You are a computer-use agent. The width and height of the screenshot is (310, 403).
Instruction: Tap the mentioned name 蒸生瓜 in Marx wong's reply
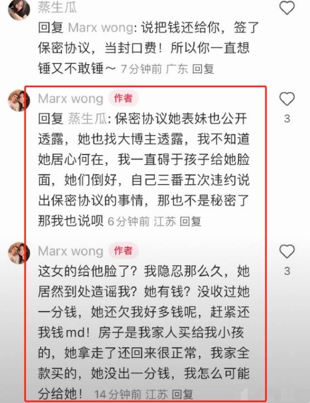click(x=87, y=119)
